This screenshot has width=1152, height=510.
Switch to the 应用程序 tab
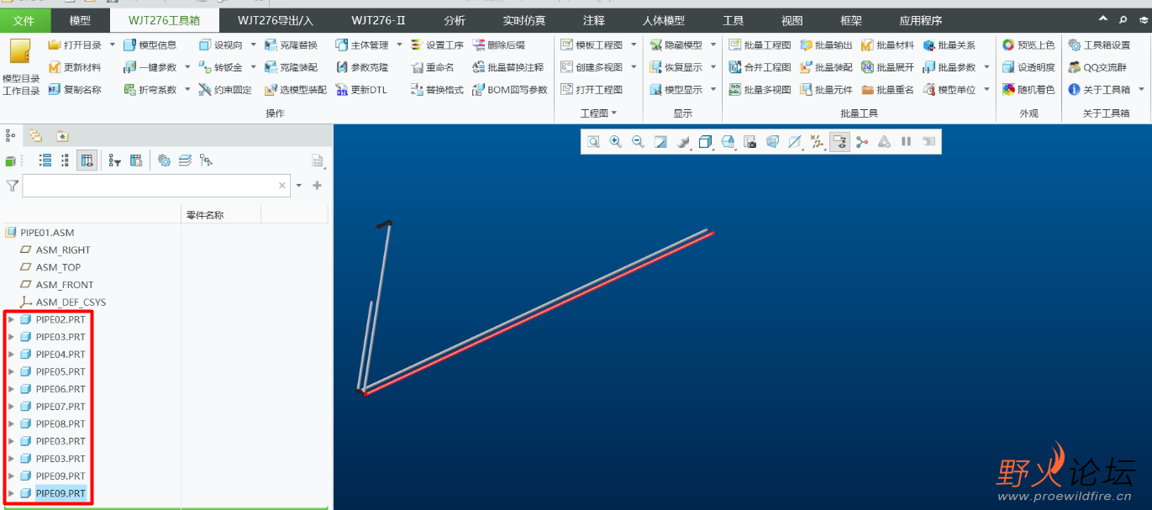click(920, 20)
